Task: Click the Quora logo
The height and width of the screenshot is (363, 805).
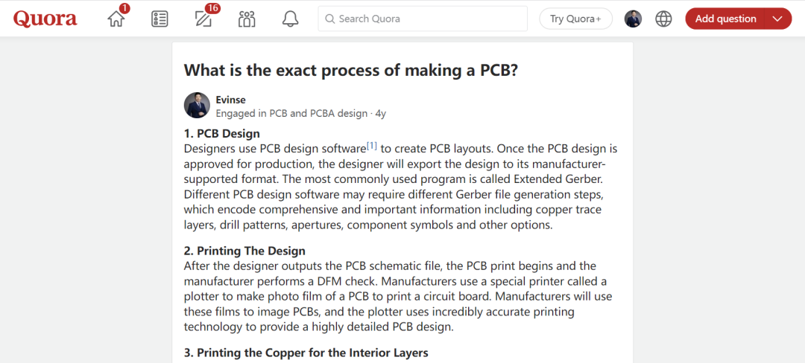Action: [45, 19]
